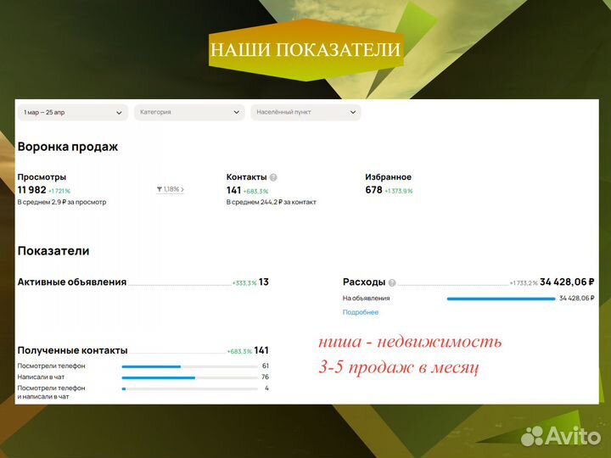Viewport: 611px width, 458px height.
Task: Click the red text 'ниша - недвижимость'
Action: pyautogui.click(x=411, y=342)
